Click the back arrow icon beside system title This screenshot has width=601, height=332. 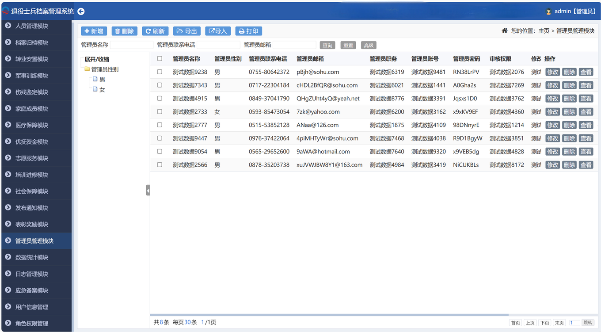81,11
